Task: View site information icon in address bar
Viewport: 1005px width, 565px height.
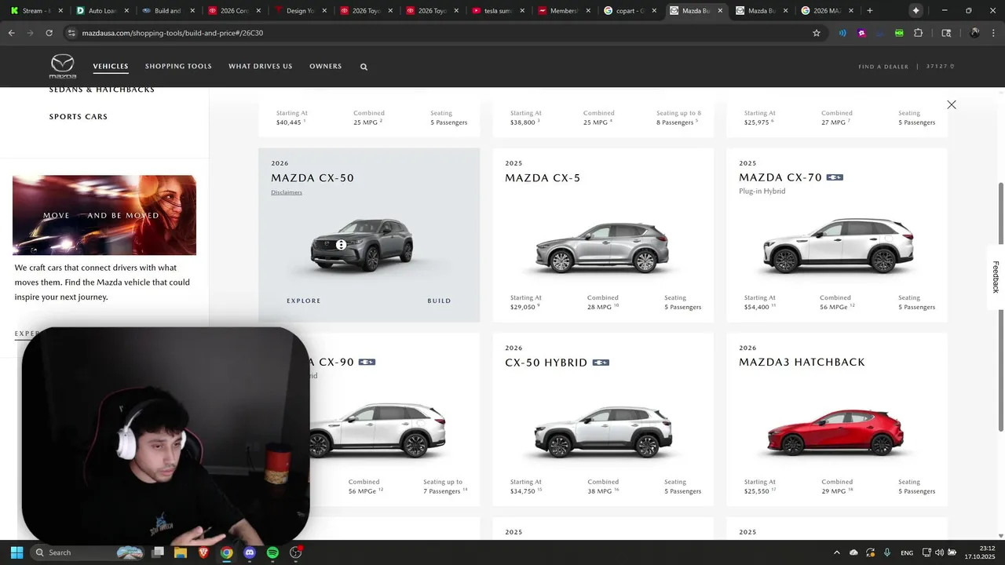Action: [x=71, y=33]
